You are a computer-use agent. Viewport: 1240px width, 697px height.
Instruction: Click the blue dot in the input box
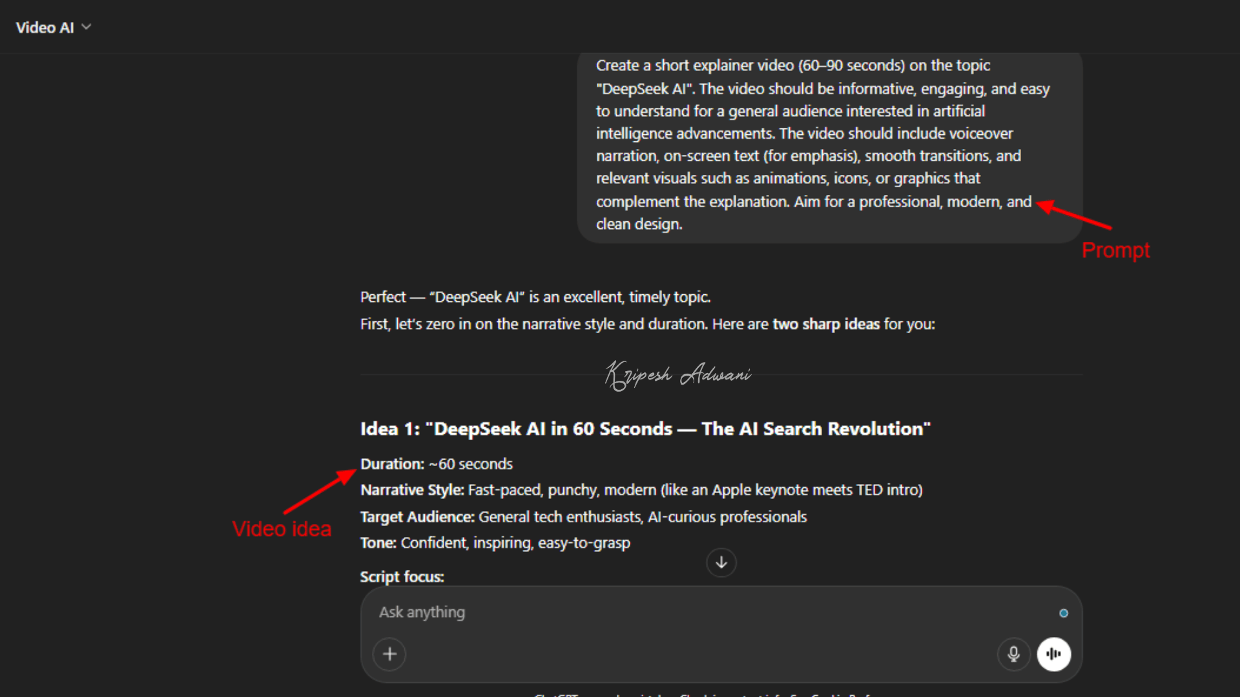pos(1063,613)
